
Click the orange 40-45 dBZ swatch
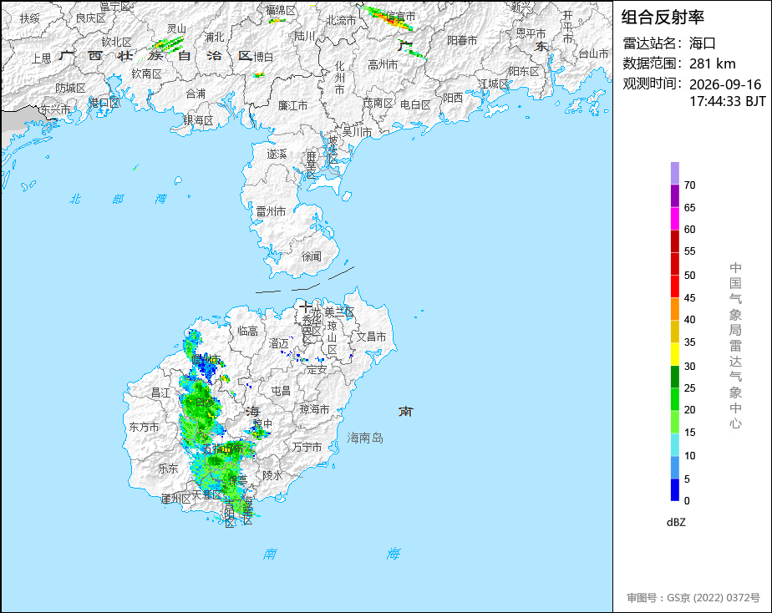(x=674, y=309)
